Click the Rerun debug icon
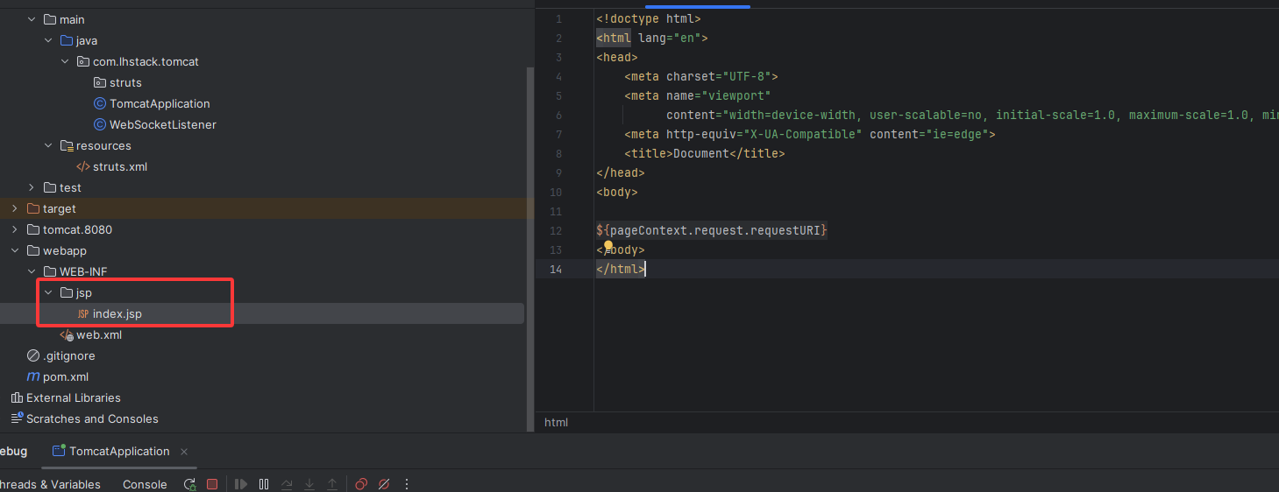Viewport: 1279px width, 492px height. click(189, 484)
